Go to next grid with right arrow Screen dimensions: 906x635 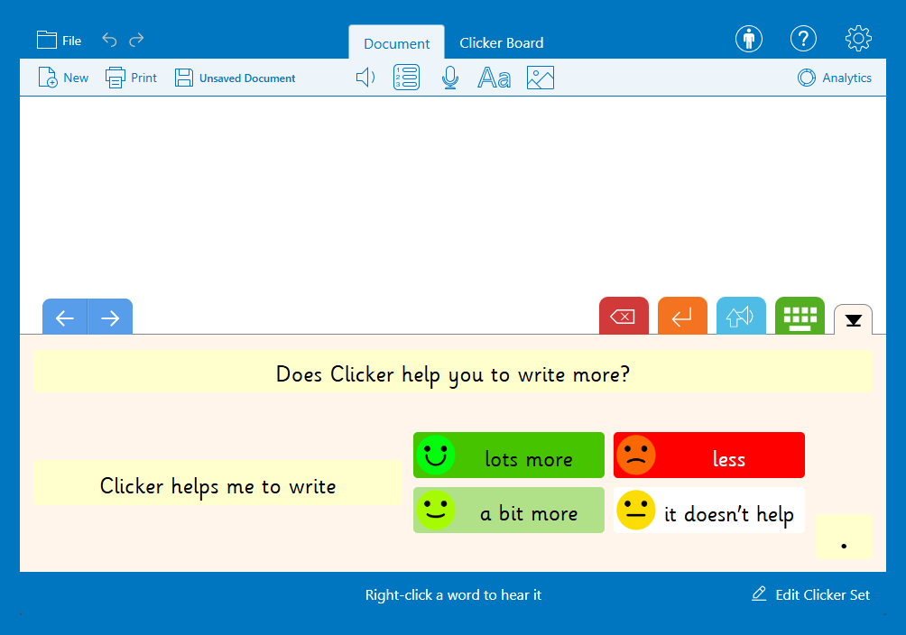[x=110, y=317]
